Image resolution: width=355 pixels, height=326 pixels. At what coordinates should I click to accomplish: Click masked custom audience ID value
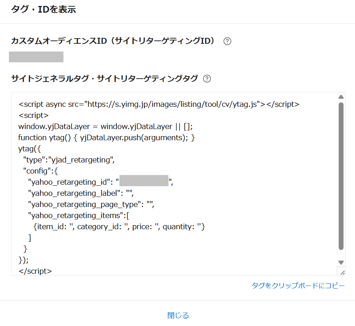click(36, 57)
